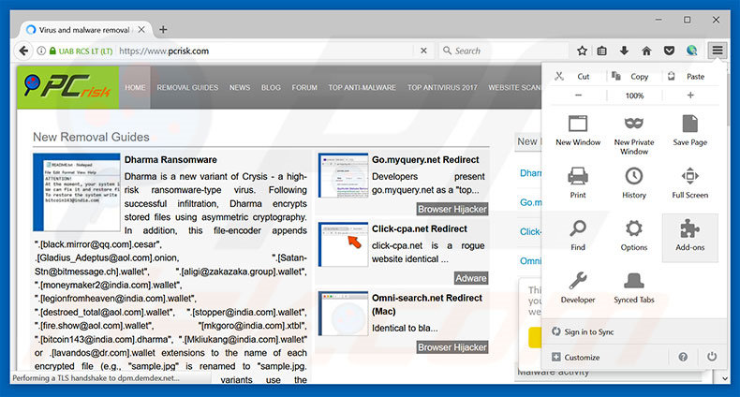
Task: Open Pocket icon in toolbar
Action: pyautogui.click(x=669, y=51)
